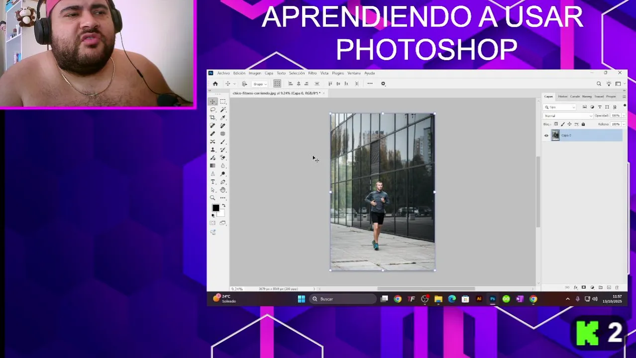The height and width of the screenshot is (358, 636).
Task: Expand the Opacidad slider arrow
Action: tap(624, 116)
